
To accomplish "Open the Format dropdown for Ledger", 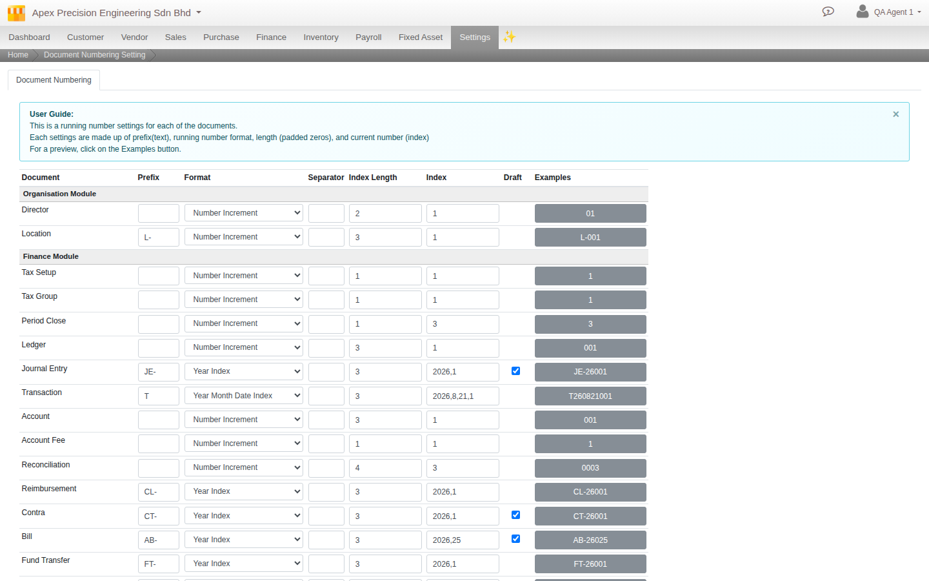I will (x=244, y=347).
